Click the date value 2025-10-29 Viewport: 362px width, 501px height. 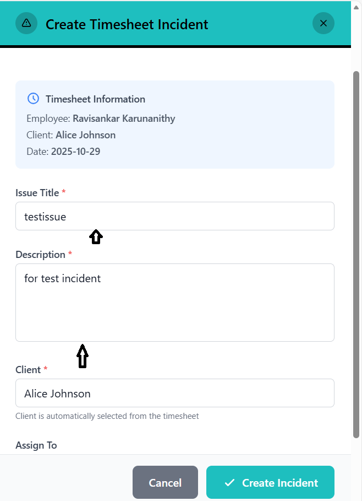[x=75, y=151]
